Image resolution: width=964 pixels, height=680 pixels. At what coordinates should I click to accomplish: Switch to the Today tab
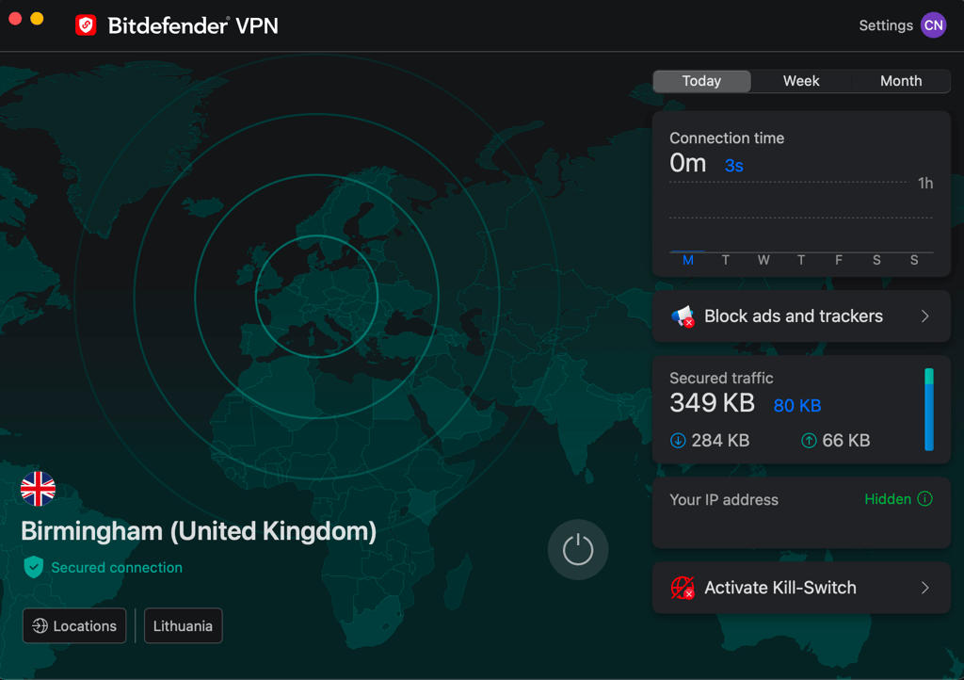click(x=701, y=81)
